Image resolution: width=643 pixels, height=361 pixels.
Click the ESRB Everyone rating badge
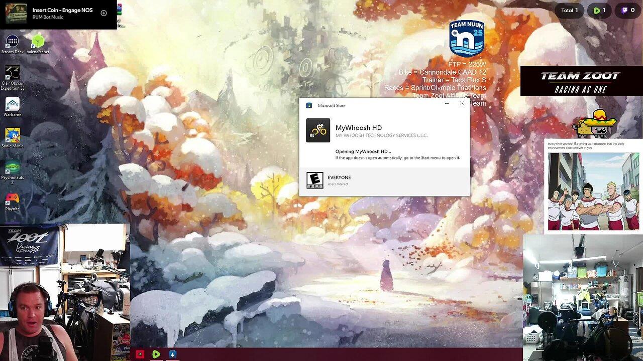(x=315, y=180)
